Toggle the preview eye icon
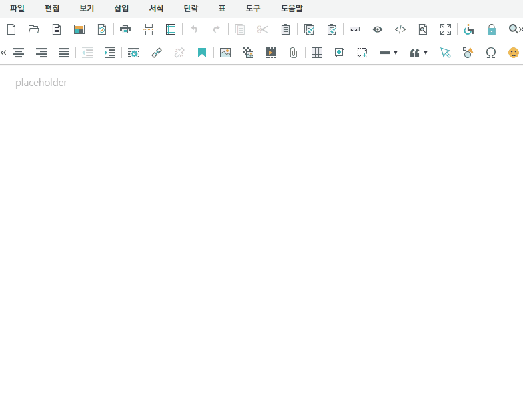 pyautogui.click(x=378, y=29)
